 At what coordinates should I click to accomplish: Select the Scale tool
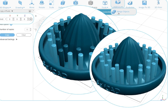(52, 4)
